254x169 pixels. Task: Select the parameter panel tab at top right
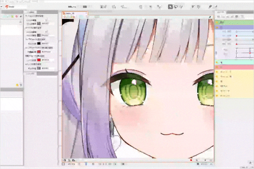(220, 12)
